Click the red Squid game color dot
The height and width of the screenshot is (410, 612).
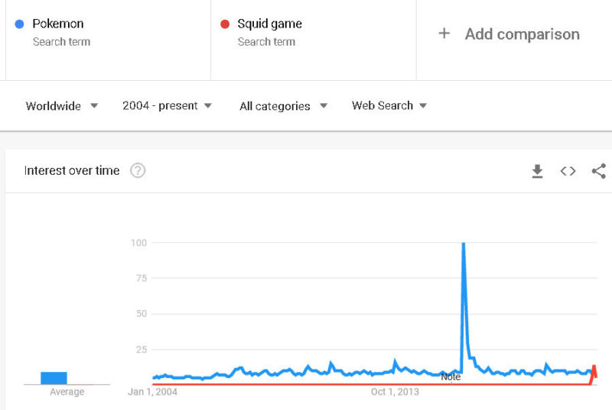click(x=225, y=24)
